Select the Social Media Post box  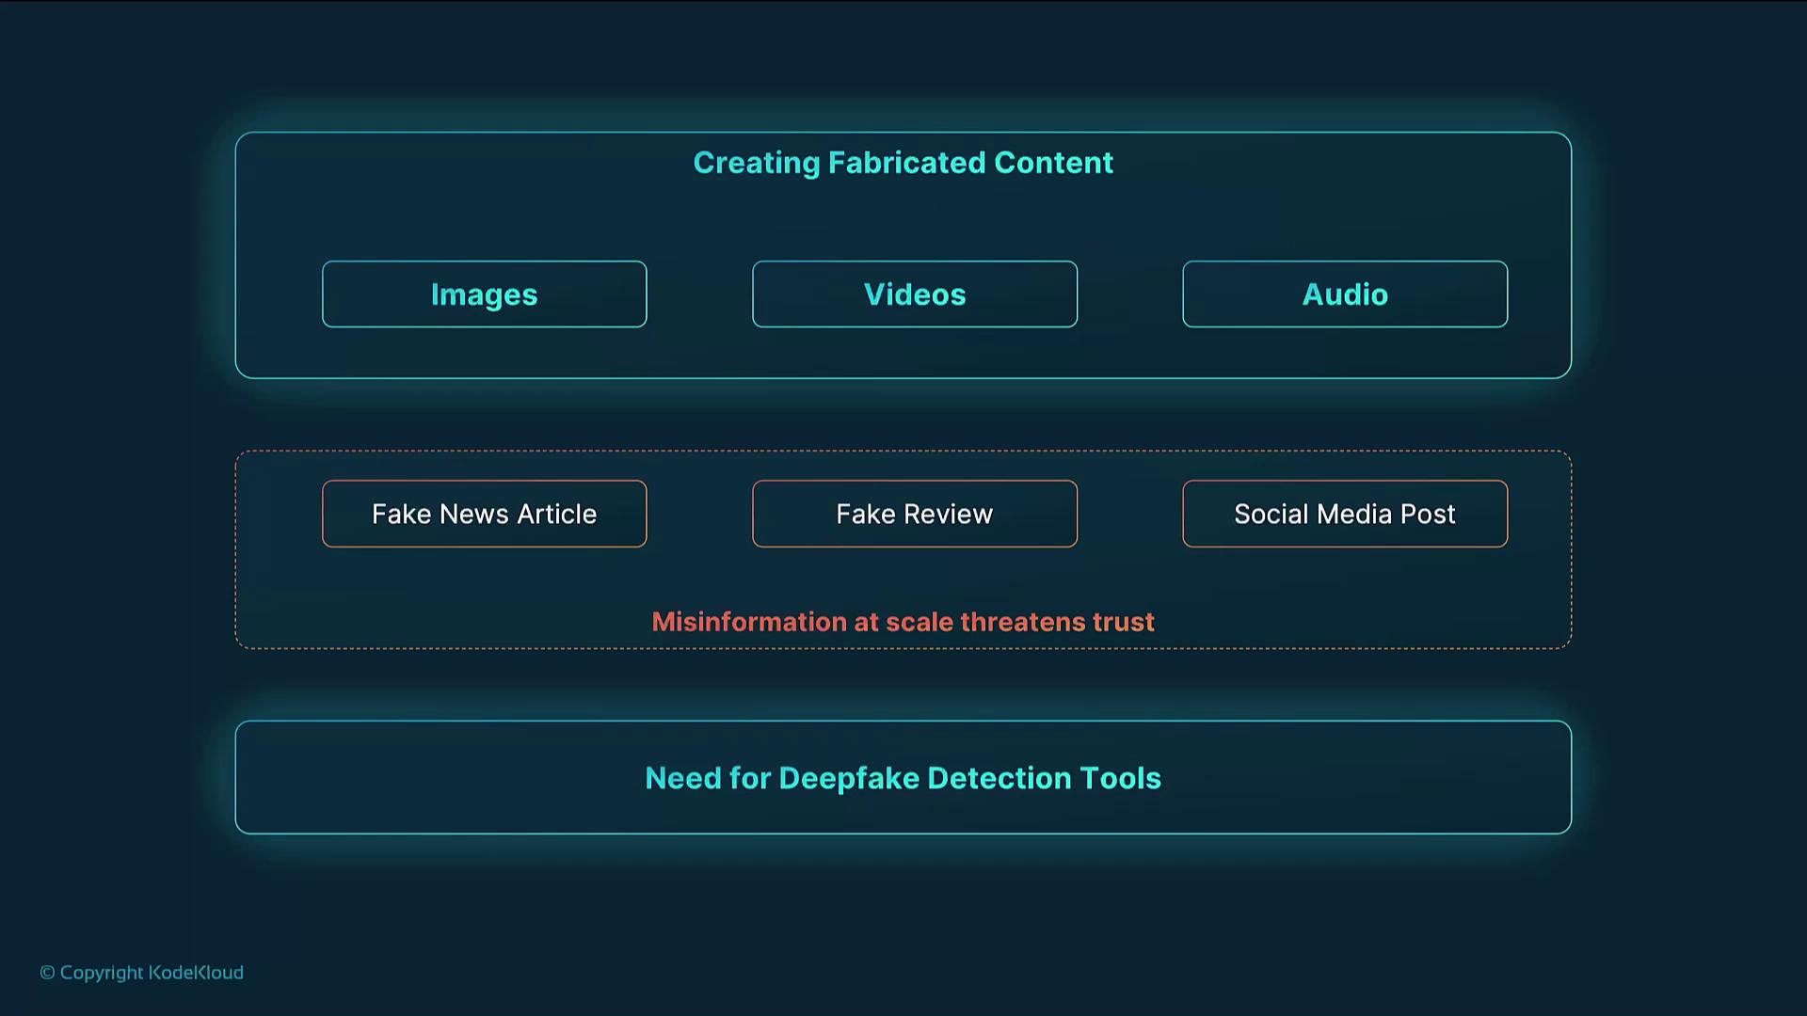click(1344, 514)
